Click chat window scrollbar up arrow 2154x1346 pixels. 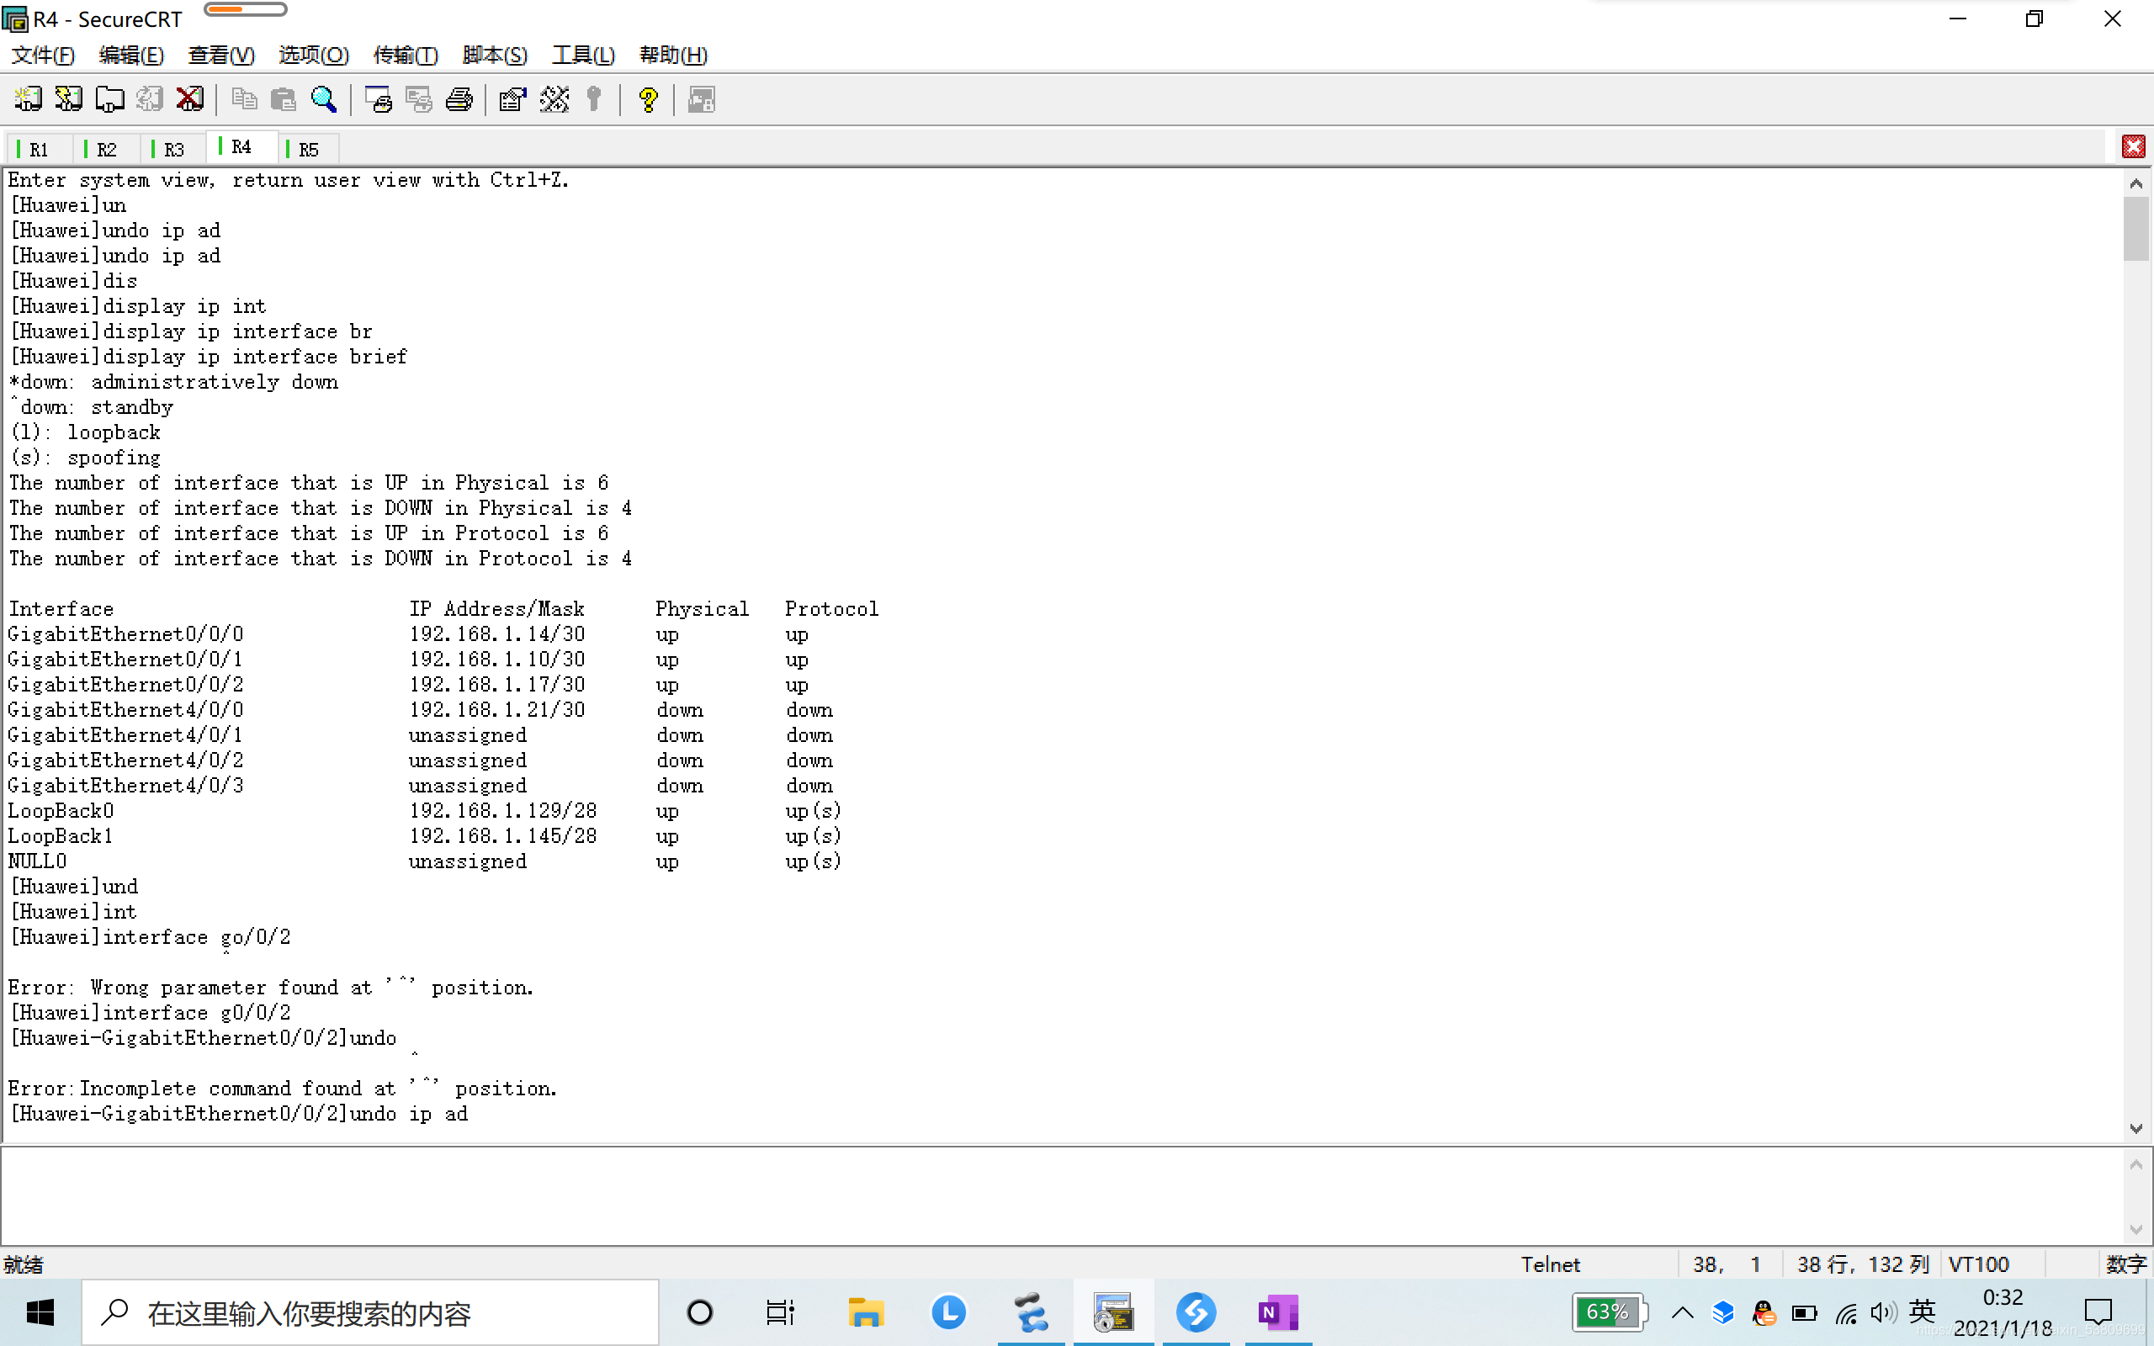2135,1163
